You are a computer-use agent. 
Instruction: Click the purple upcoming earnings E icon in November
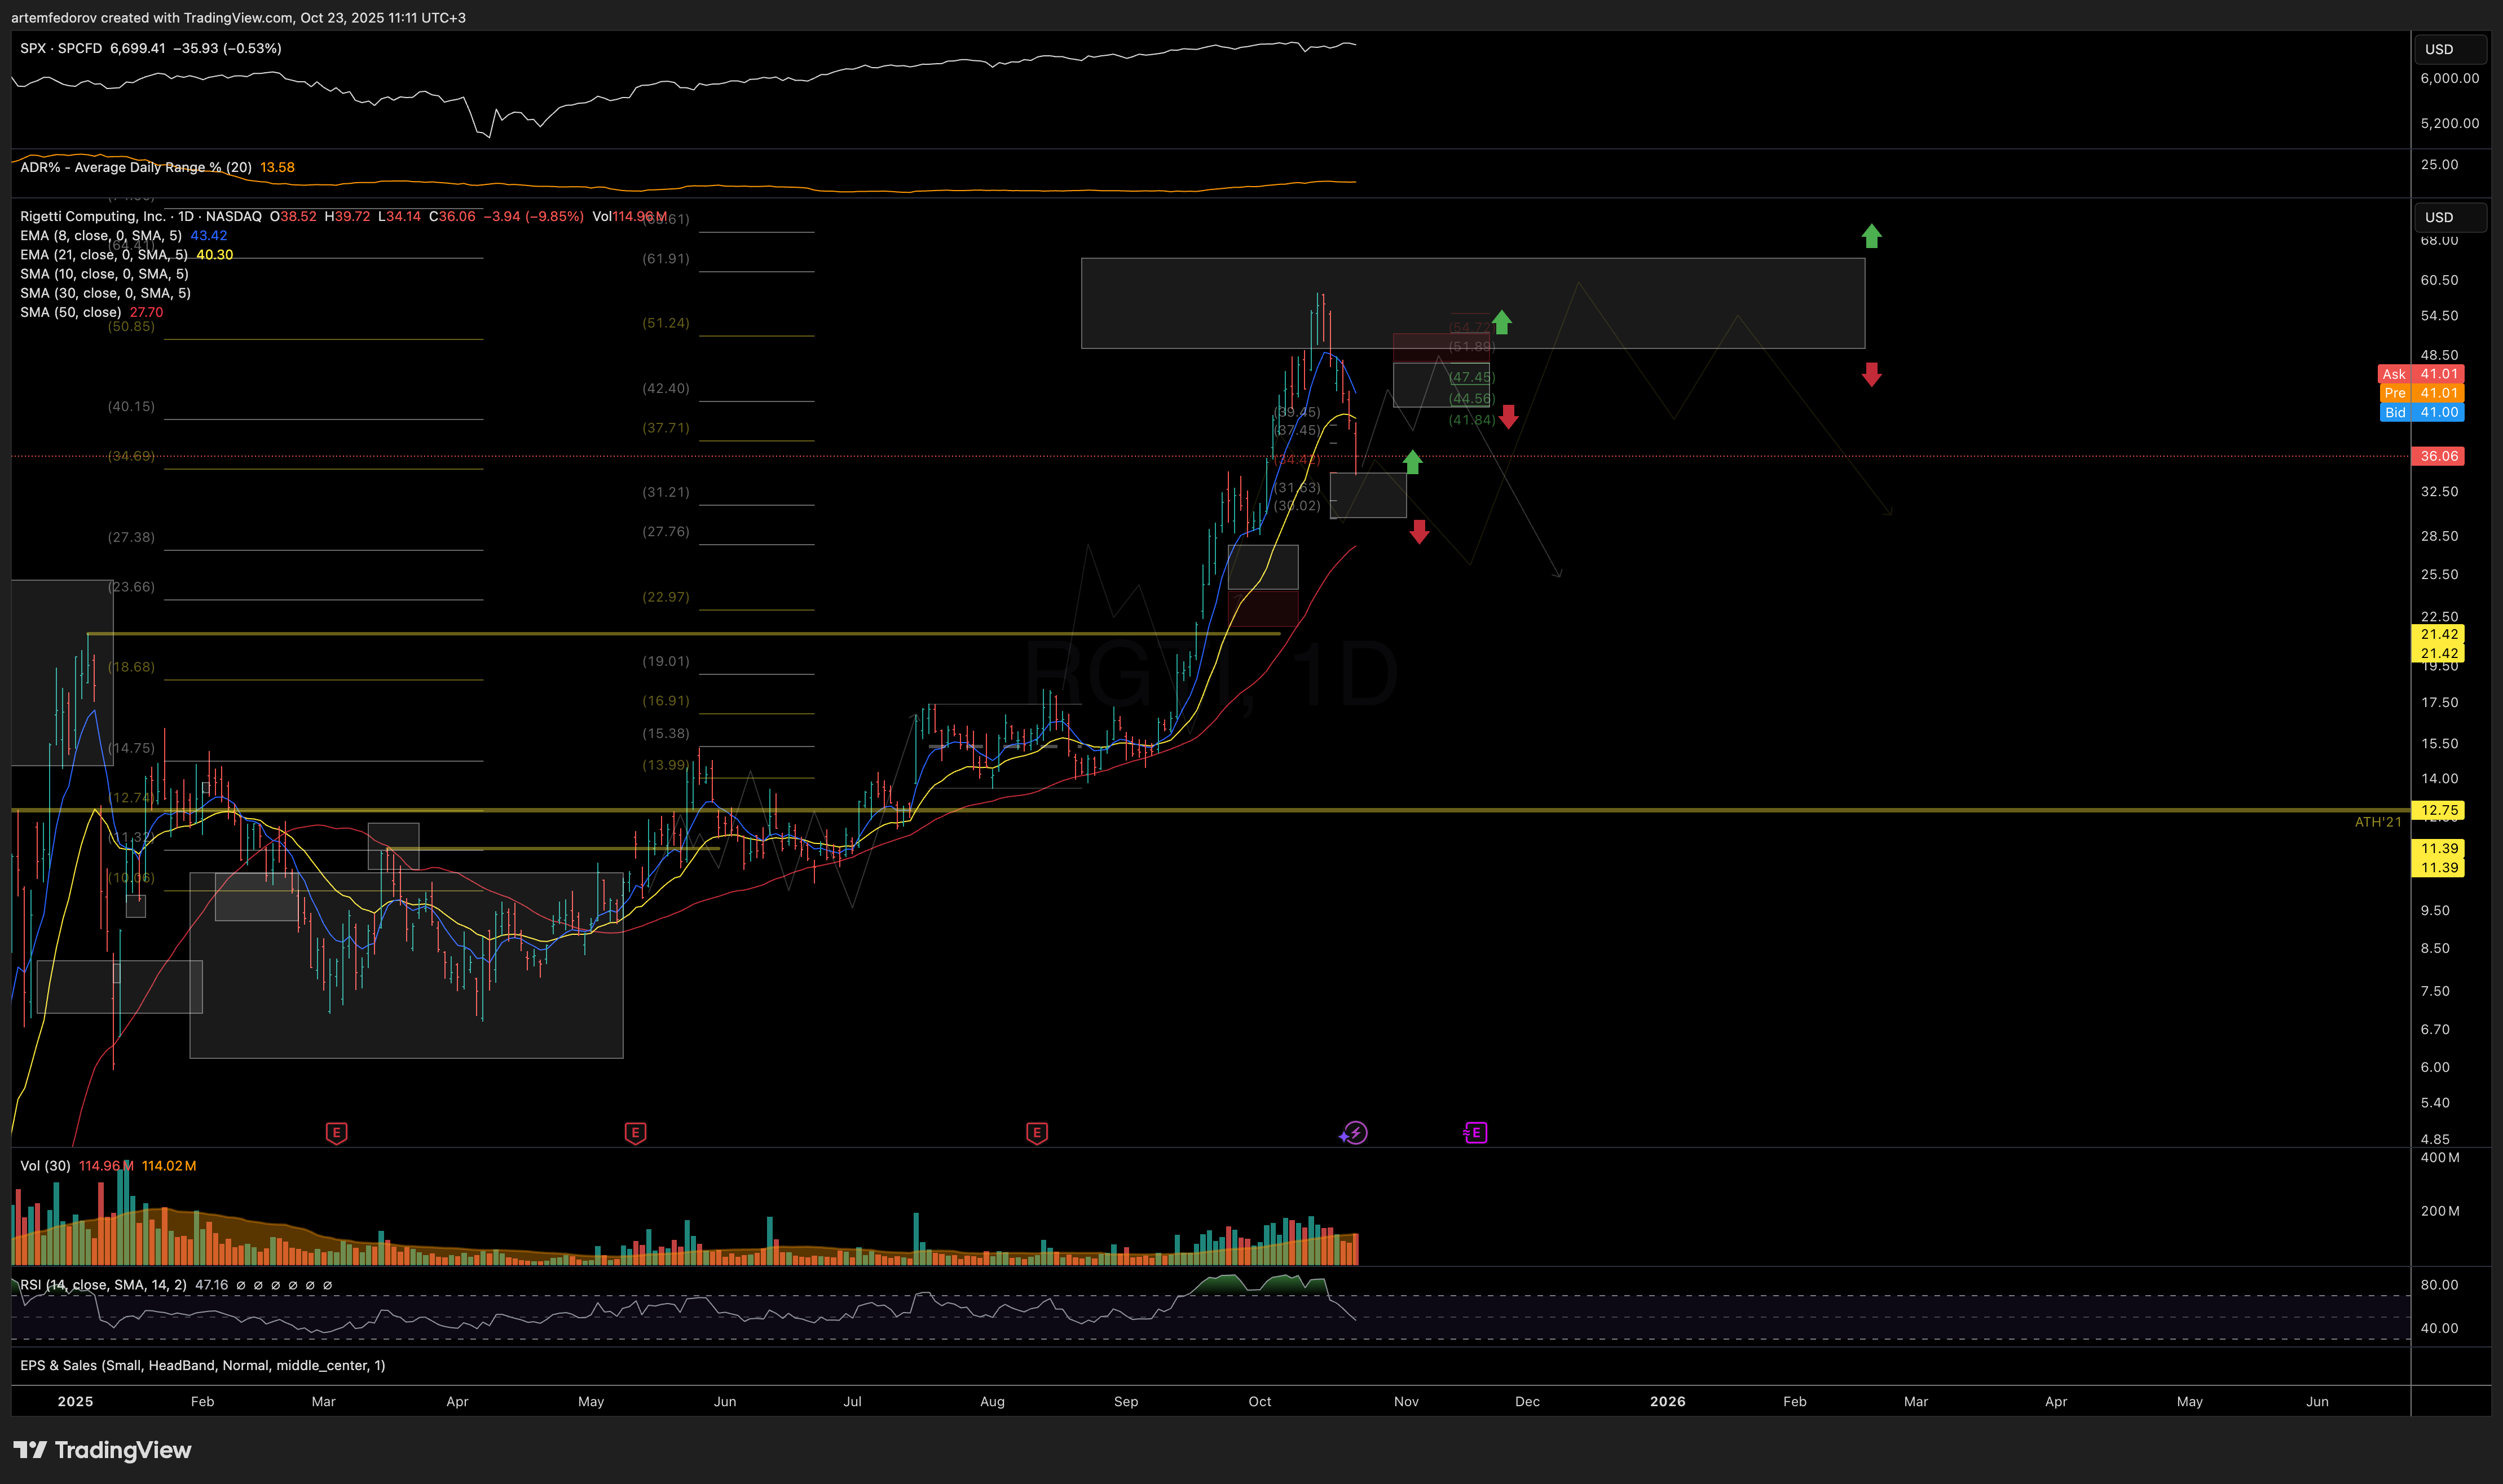coord(1476,1133)
